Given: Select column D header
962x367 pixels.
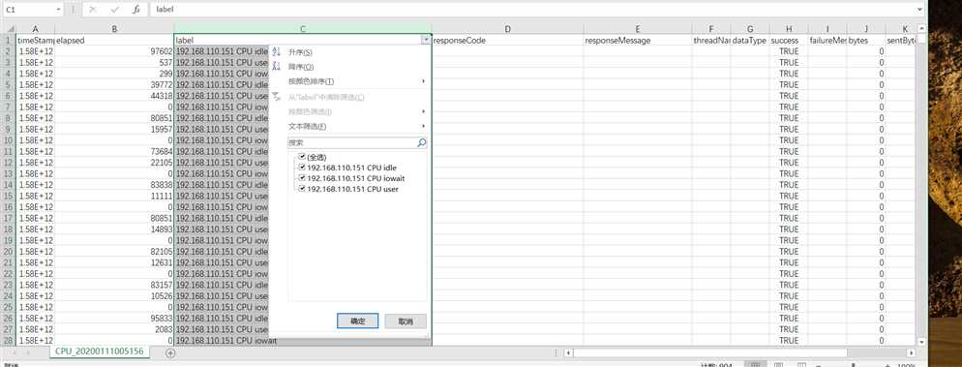Looking at the screenshot, I should coord(507,29).
